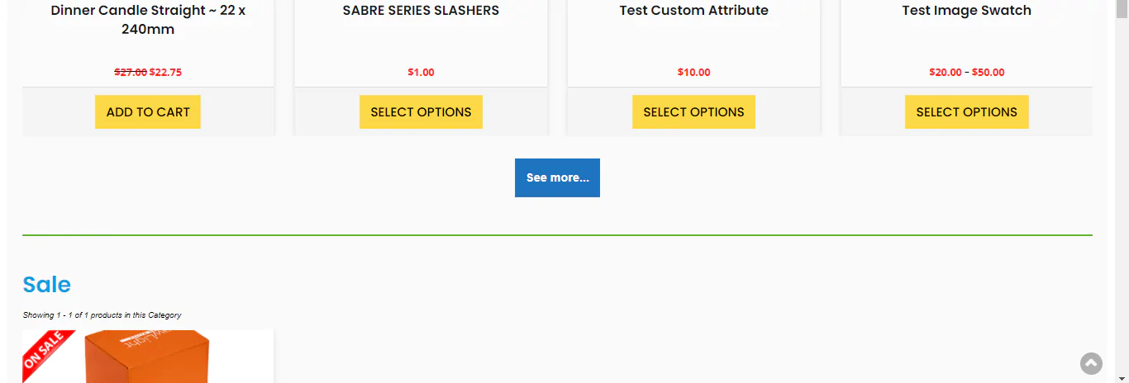Open the SABRE SERIES SLASHERS product title
Viewport: 1129px width, 383px height.
(421, 11)
